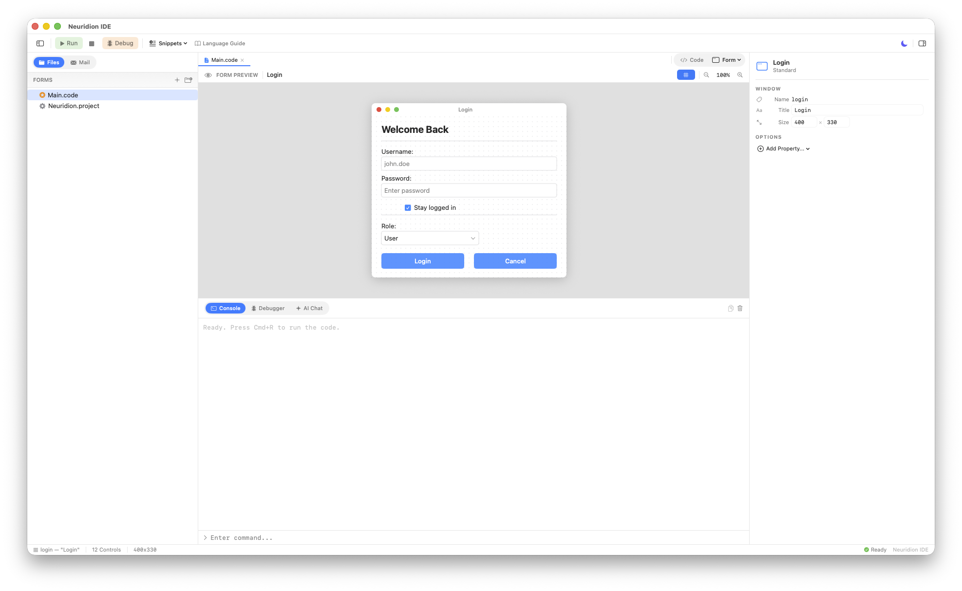Expand the Add Property... options
This screenshot has width=962, height=591.
783,148
